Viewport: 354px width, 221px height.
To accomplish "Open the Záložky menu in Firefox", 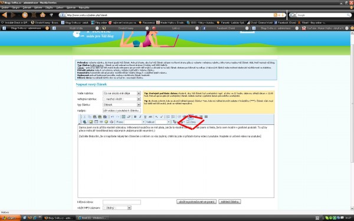I will pos(49,8).
